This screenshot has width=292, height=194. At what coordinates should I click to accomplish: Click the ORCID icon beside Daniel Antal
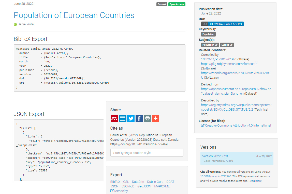[x=15, y=24]
